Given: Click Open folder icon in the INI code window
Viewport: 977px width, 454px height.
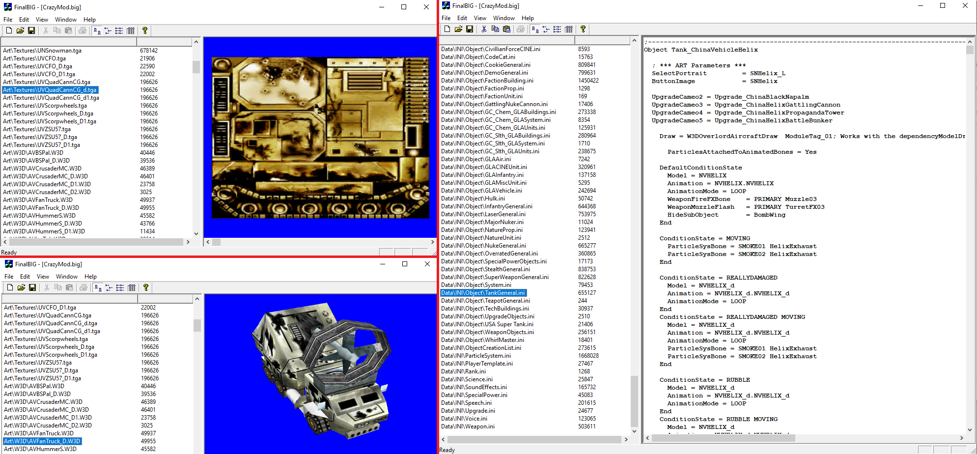Looking at the screenshot, I should coord(458,29).
